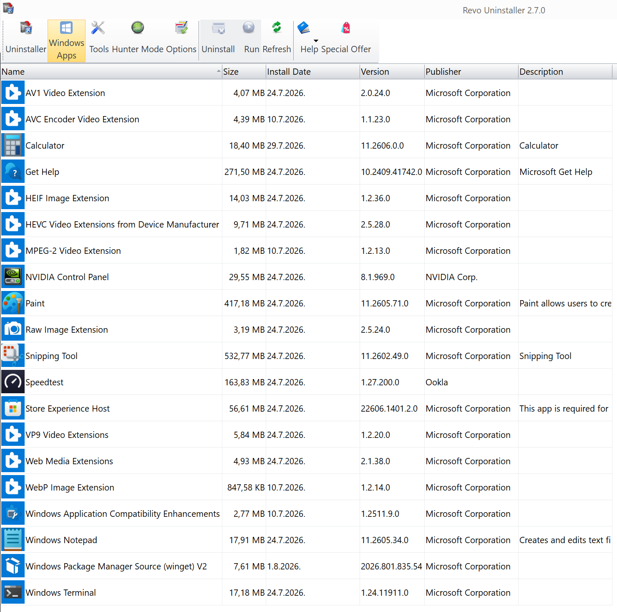Open the Options dialog
The width and height of the screenshot is (617, 612).
[x=181, y=40]
